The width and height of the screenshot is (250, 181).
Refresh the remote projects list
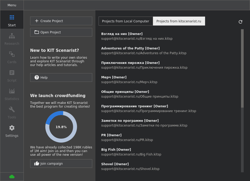(x=240, y=22)
